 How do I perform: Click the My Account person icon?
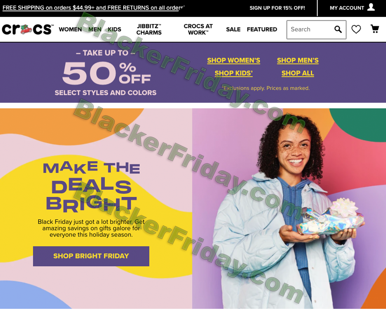point(371,7)
